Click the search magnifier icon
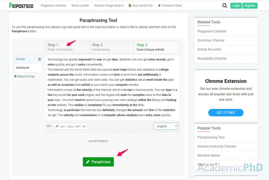 tap(224, 6)
